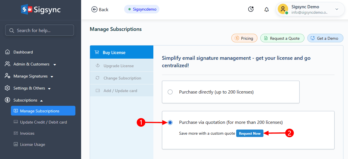348x159 pixels.
Task: Select Purchase via quotation radio button
Action: coord(170,122)
